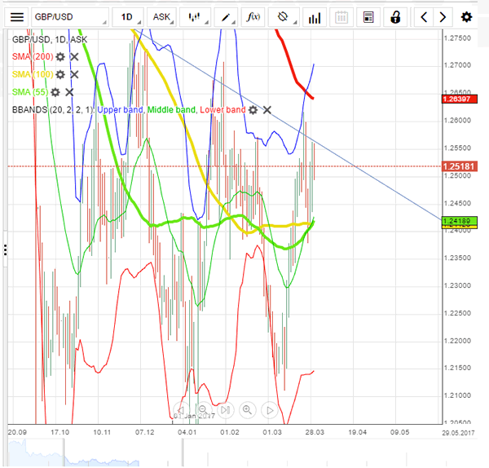The image size is (489, 468).
Task: Remove the SMA (200) indicator
Action: 74,57
